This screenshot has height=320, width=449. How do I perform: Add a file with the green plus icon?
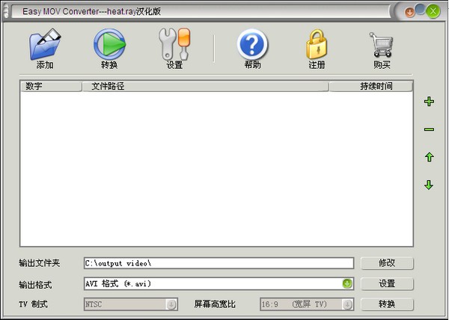click(429, 102)
